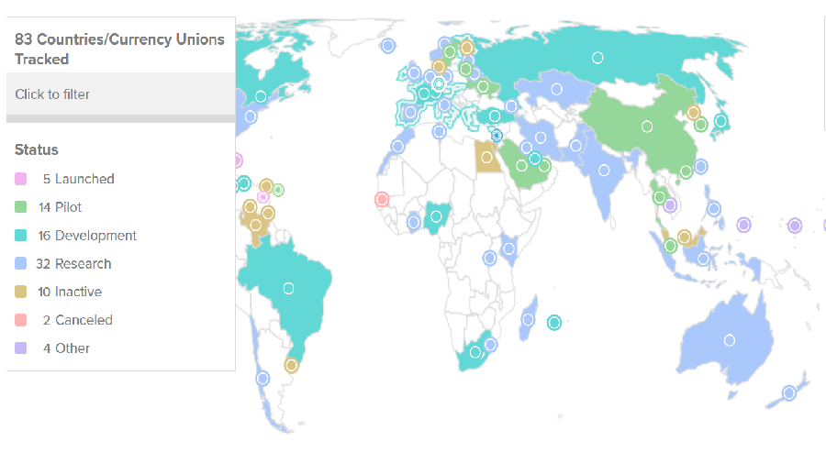
Task: Select the Ukraine map marker
Action: point(483,86)
